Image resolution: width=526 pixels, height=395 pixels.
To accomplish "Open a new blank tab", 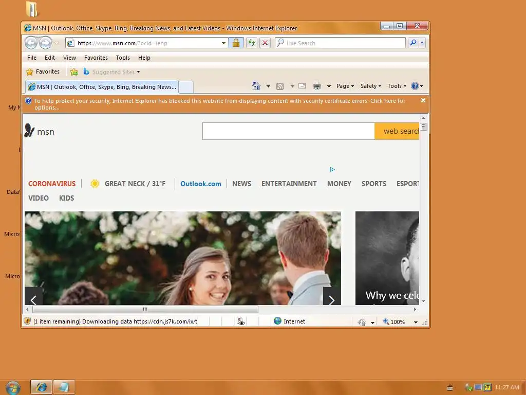I will tap(186, 87).
